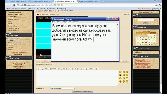Click the Notepad icon in the title bar

[x=52, y=19]
